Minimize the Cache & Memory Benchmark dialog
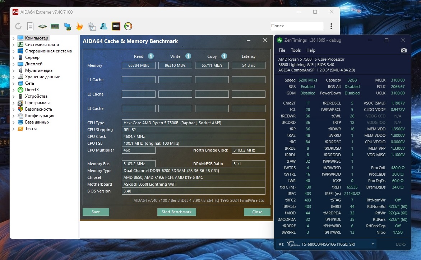 (249, 41)
